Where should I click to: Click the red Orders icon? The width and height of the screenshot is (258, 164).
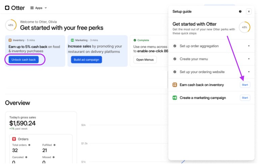(x=14, y=139)
